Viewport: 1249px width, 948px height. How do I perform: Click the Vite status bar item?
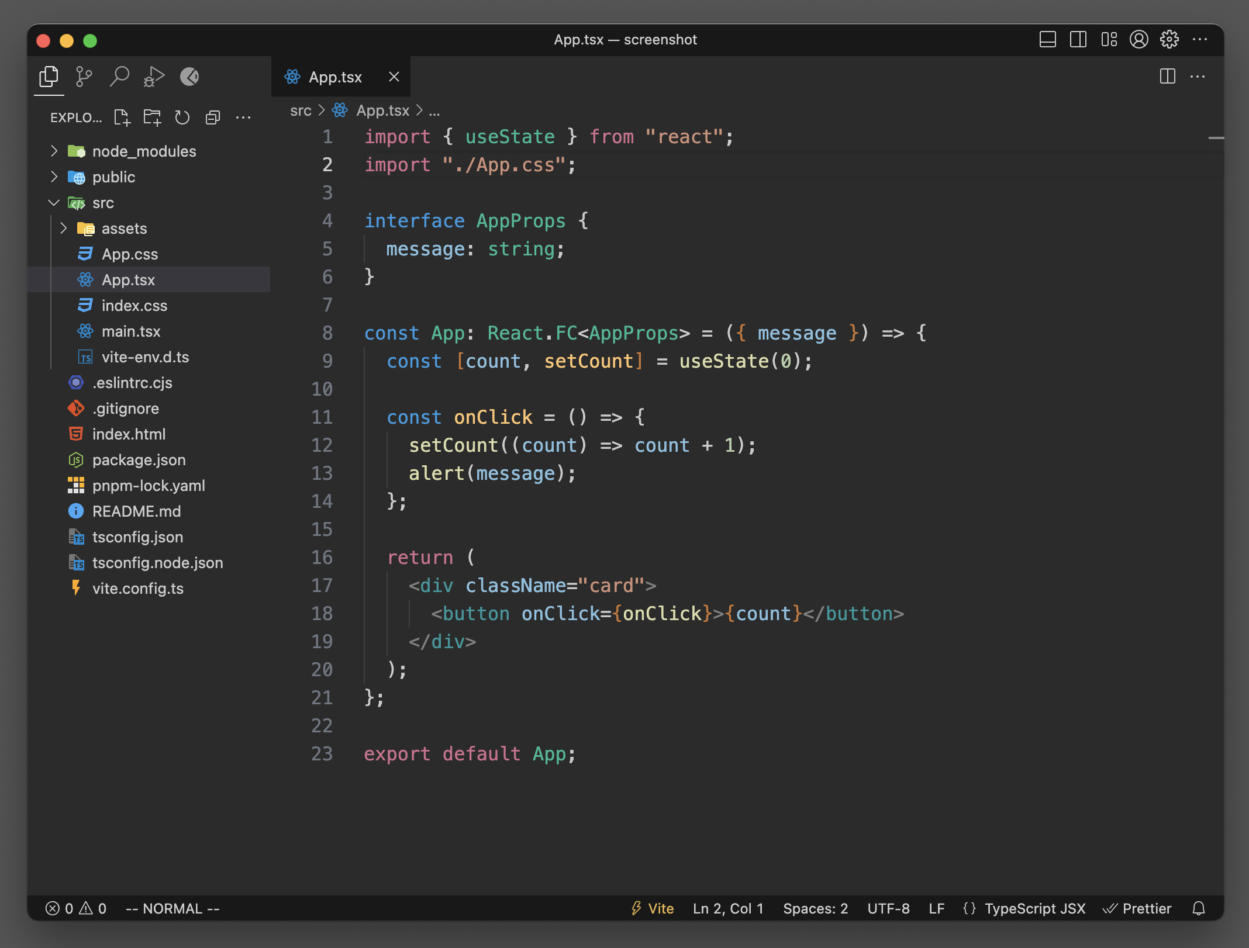pos(652,909)
